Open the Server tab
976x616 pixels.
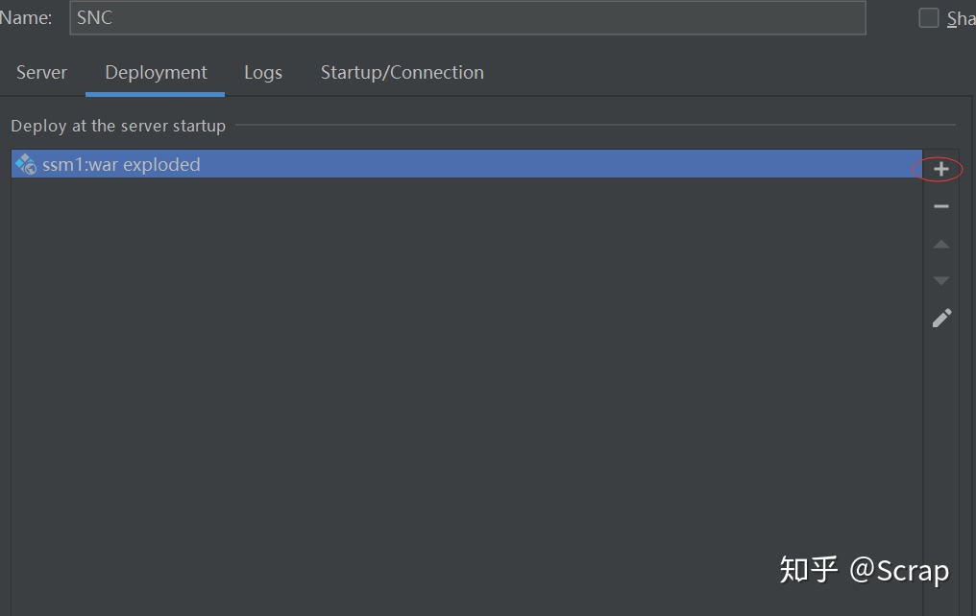(41, 73)
